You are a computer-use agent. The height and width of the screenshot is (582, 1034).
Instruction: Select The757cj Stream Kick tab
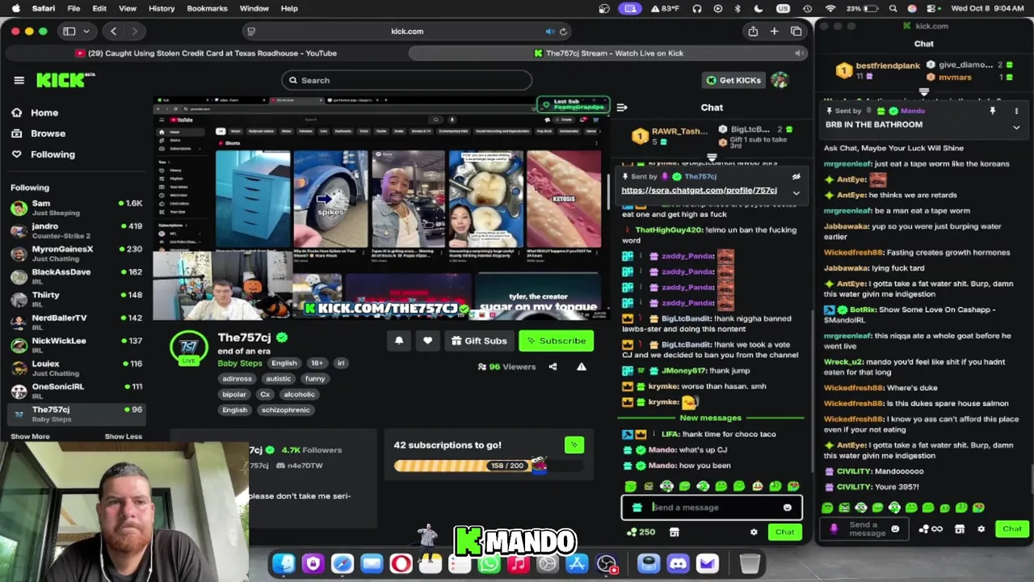(x=608, y=53)
